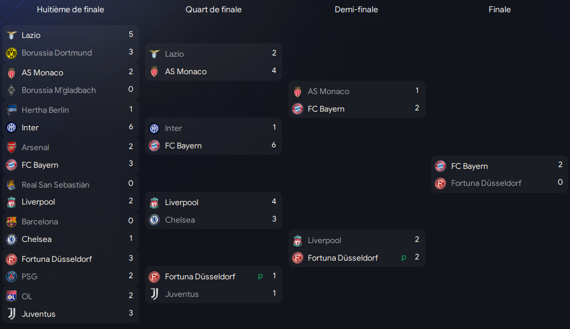570x329 pixels.
Task: Click the Hertha Berlin club logo
Action: pyautogui.click(x=11, y=110)
